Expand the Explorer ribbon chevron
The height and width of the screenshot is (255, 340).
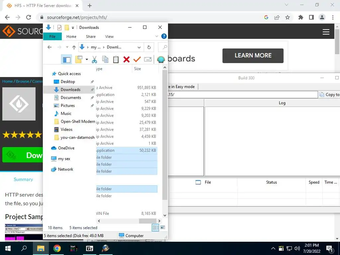(x=157, y=36)
